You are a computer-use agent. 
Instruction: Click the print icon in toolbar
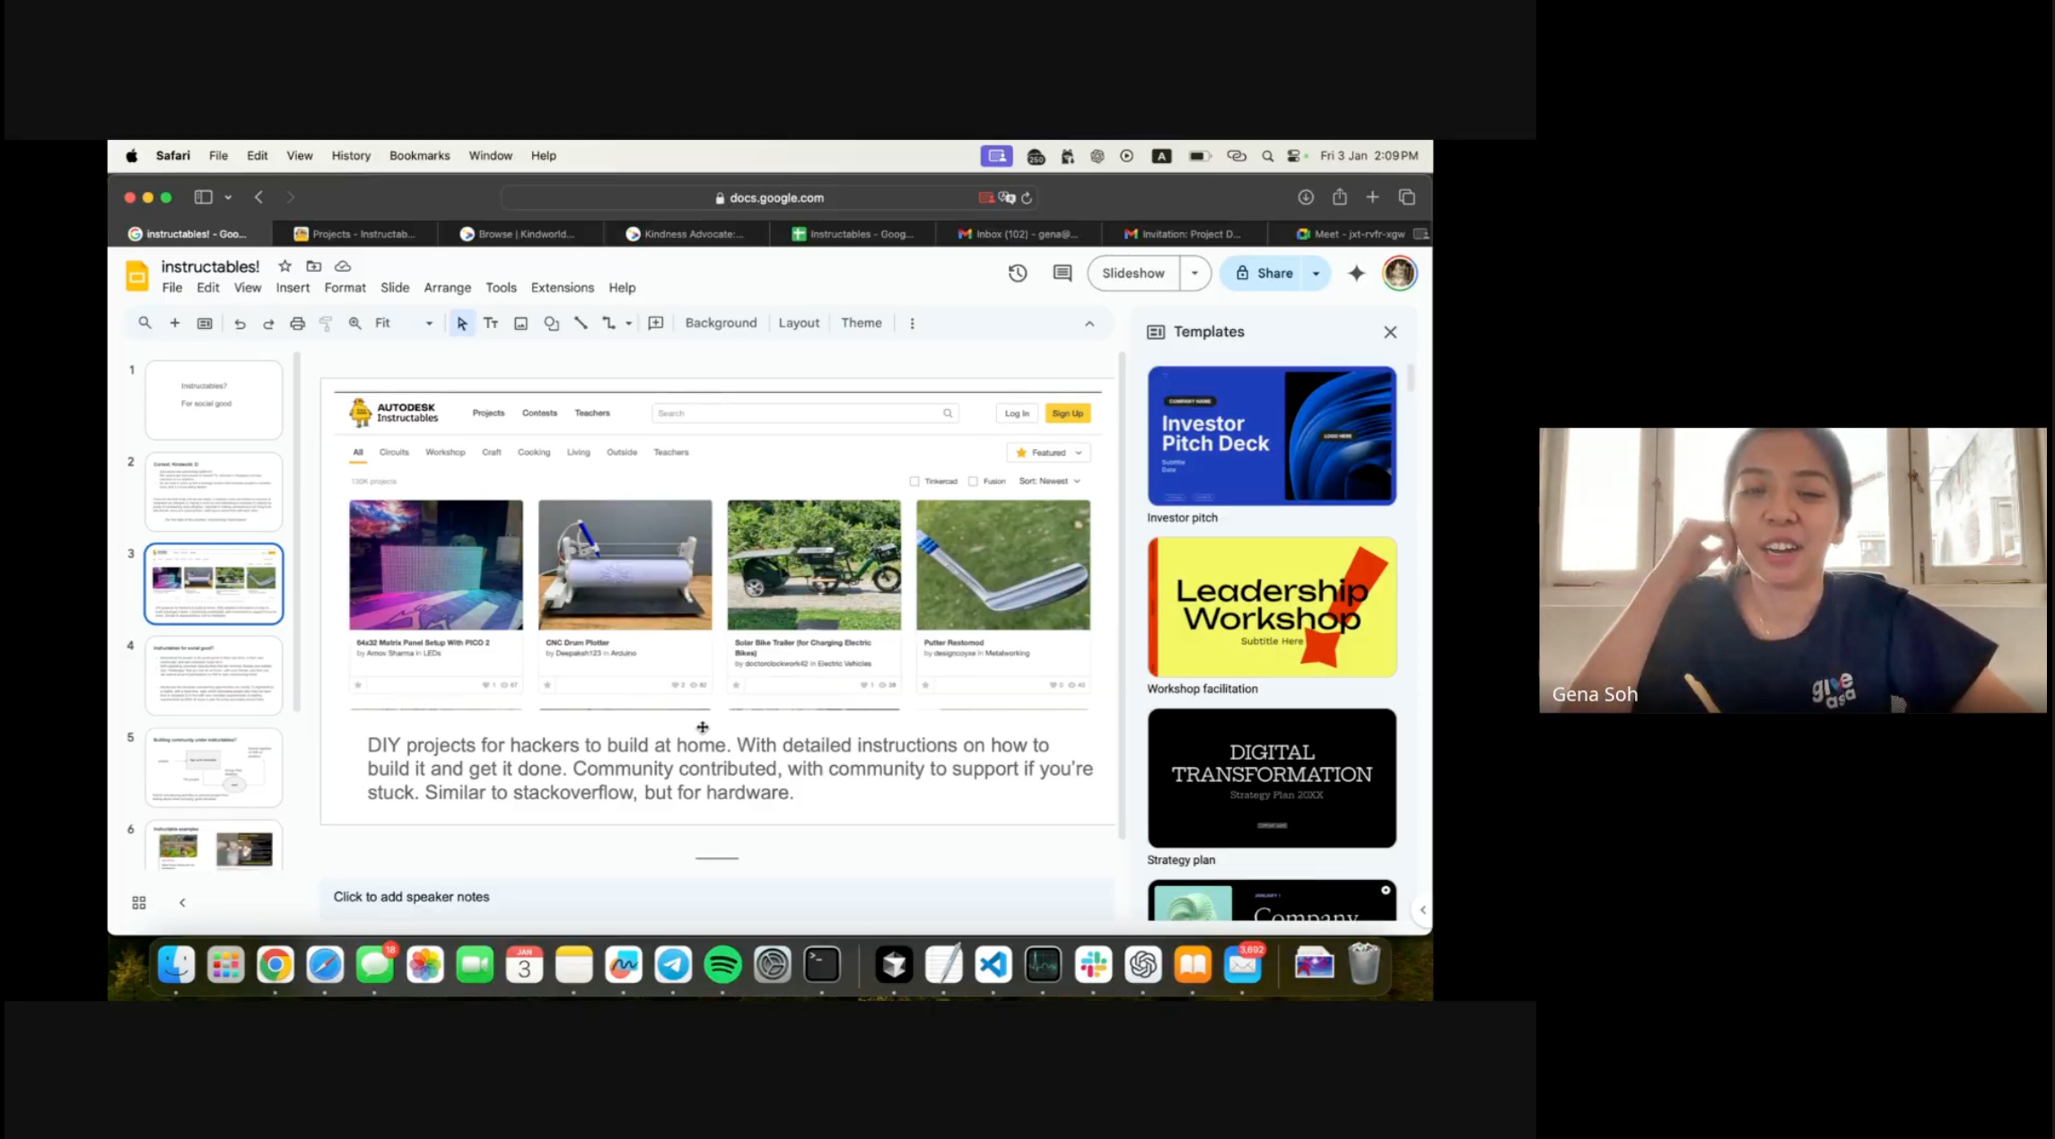click(x=297, y=324)
